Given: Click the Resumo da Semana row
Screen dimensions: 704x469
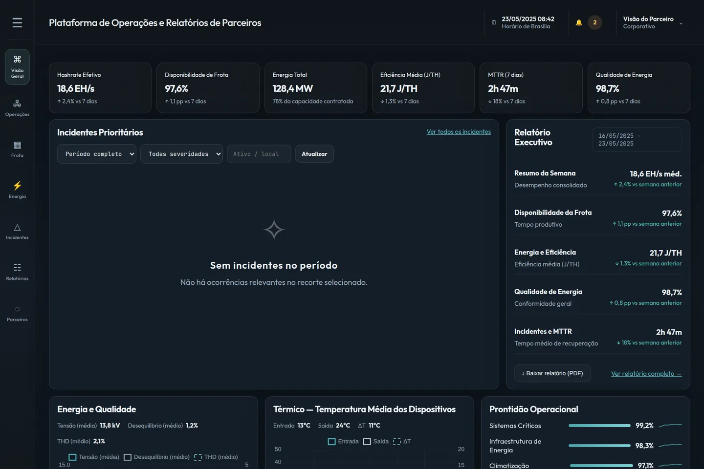Looking at the screenshot, I should [598, 179].
